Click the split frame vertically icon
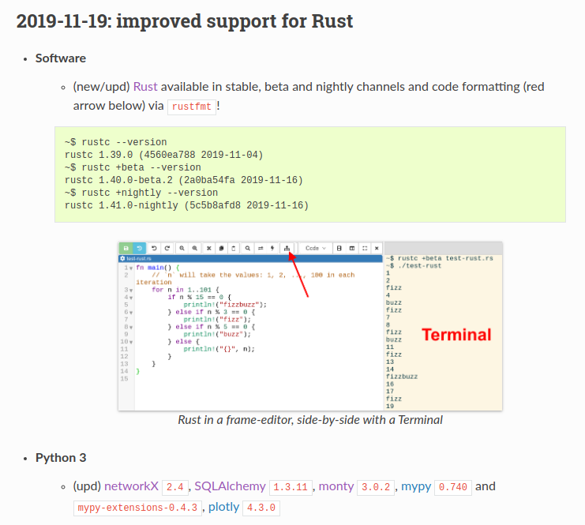This screenshot has width=585, height=525. click(352, 248)
